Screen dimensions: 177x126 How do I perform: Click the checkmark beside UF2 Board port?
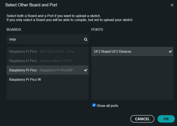(170, 52)
